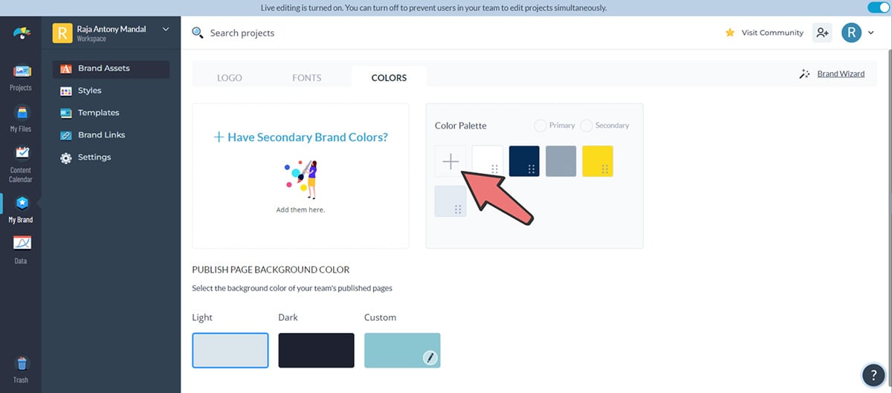This screenshot has width=892, height=393.
Task: Click the plus to add palette color
Action: coord(450,161)
